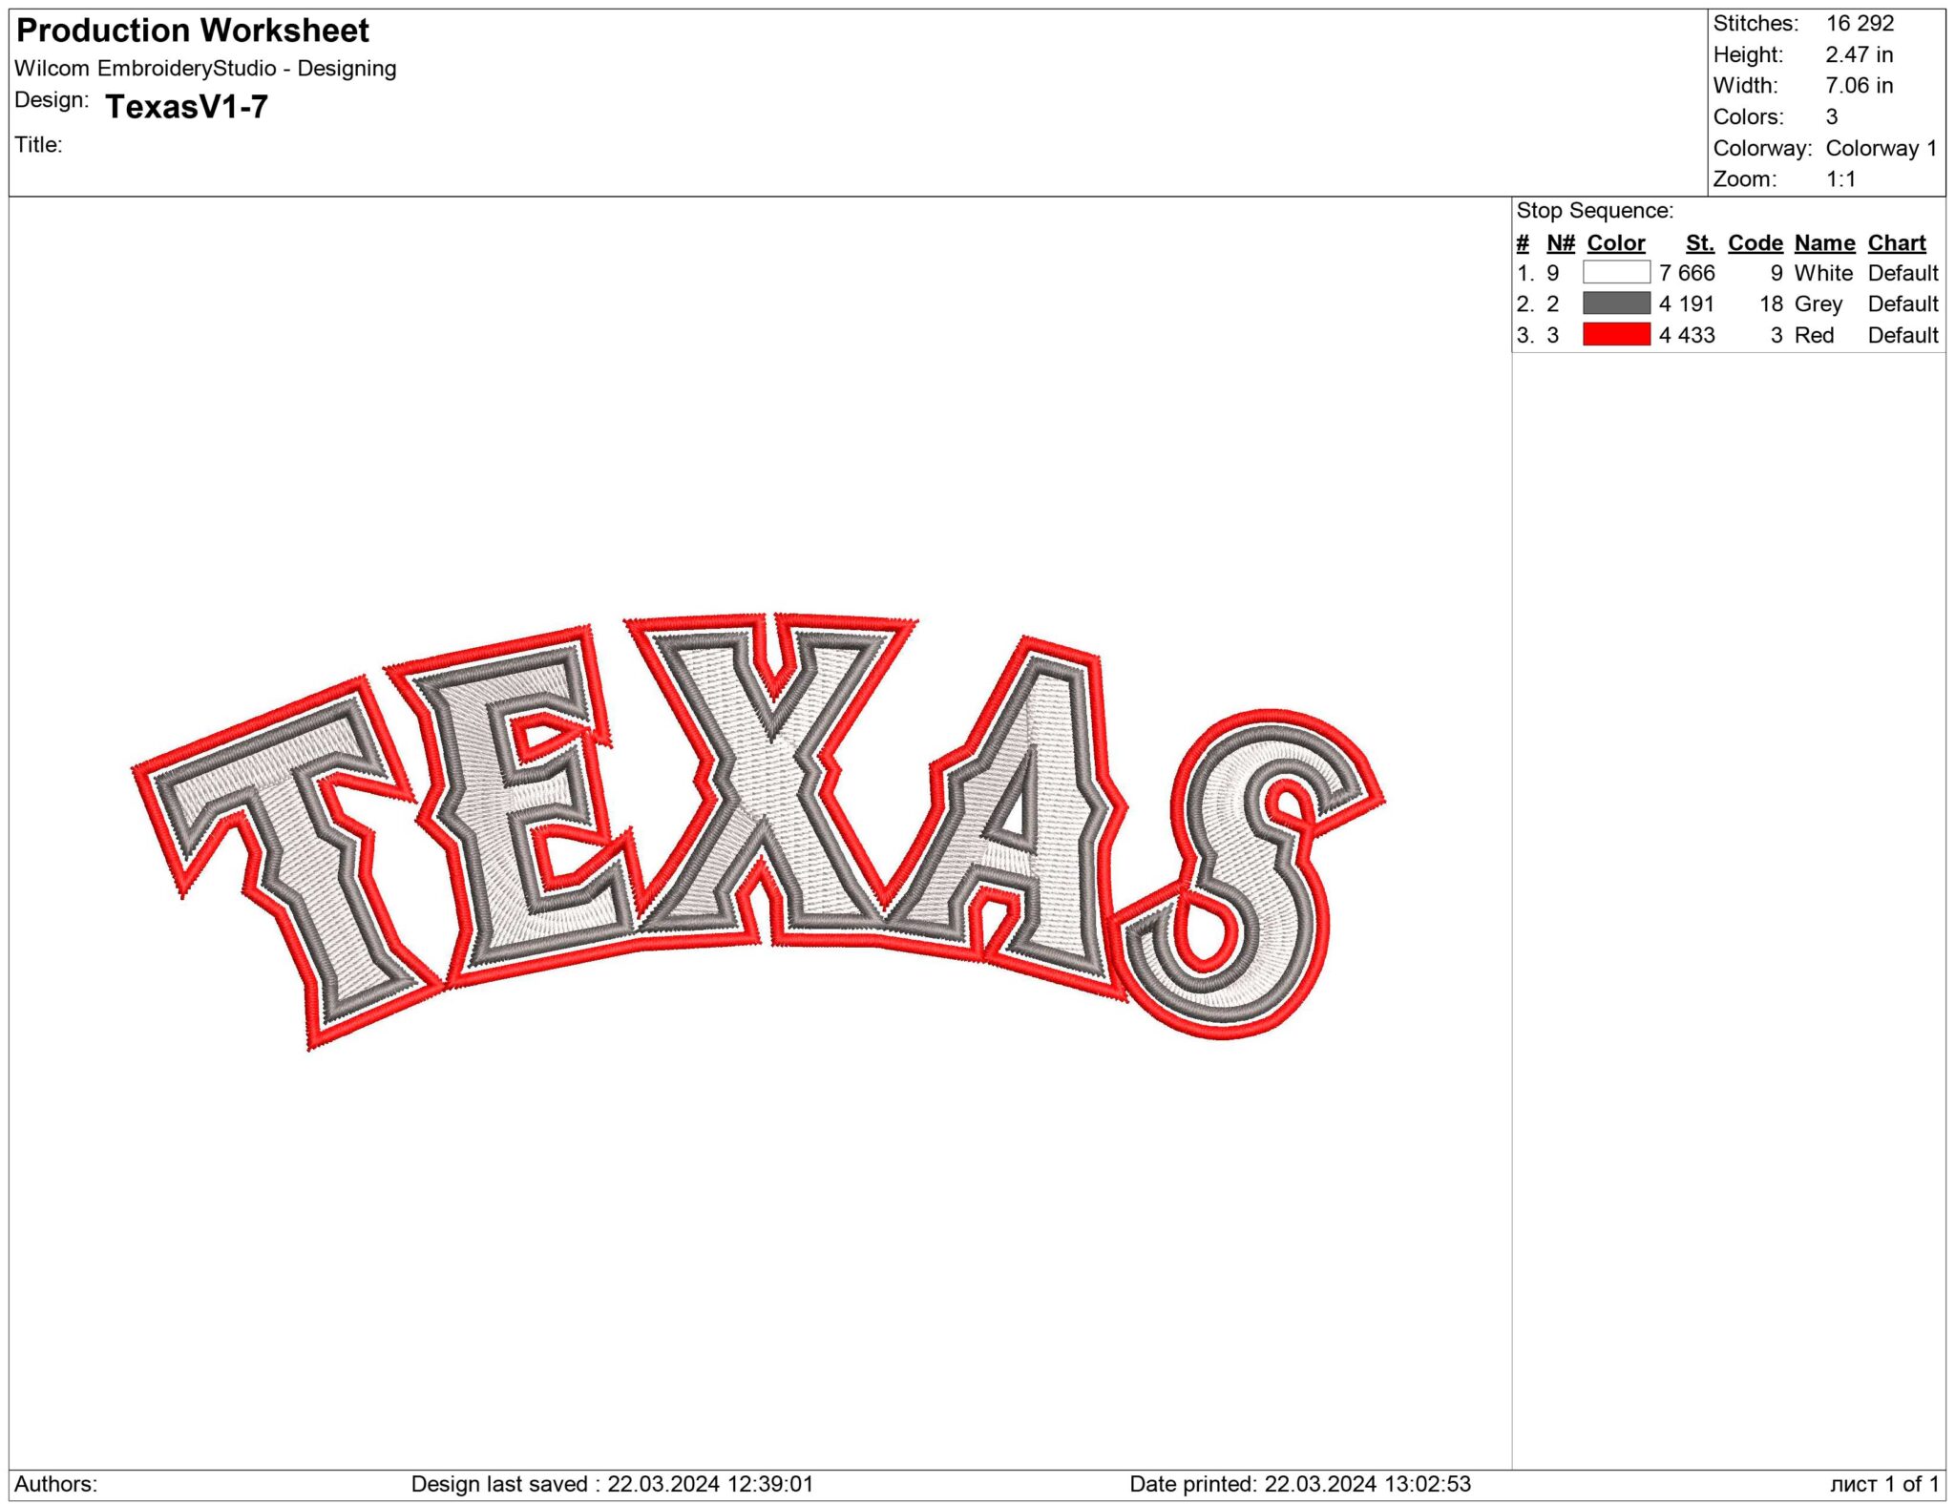Click the Code column header
Viewport: 1955px width, 1504px height.
[x=1755, y=243]
